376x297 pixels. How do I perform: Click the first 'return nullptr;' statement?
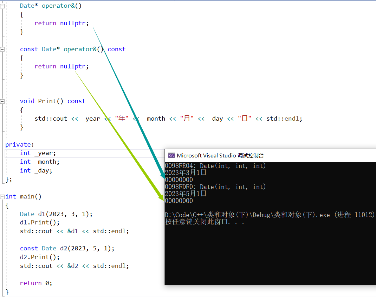pyautogui.click(x=61, y=23)
